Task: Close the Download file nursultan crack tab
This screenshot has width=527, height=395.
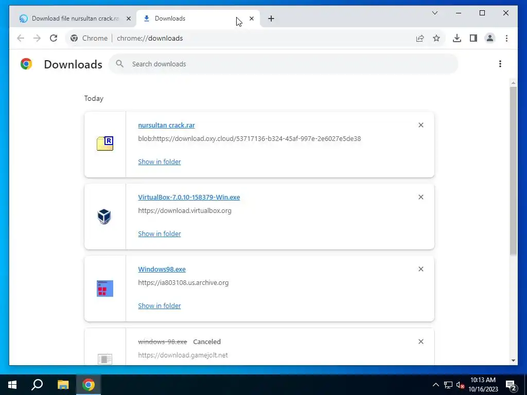Action: point(128,19)
